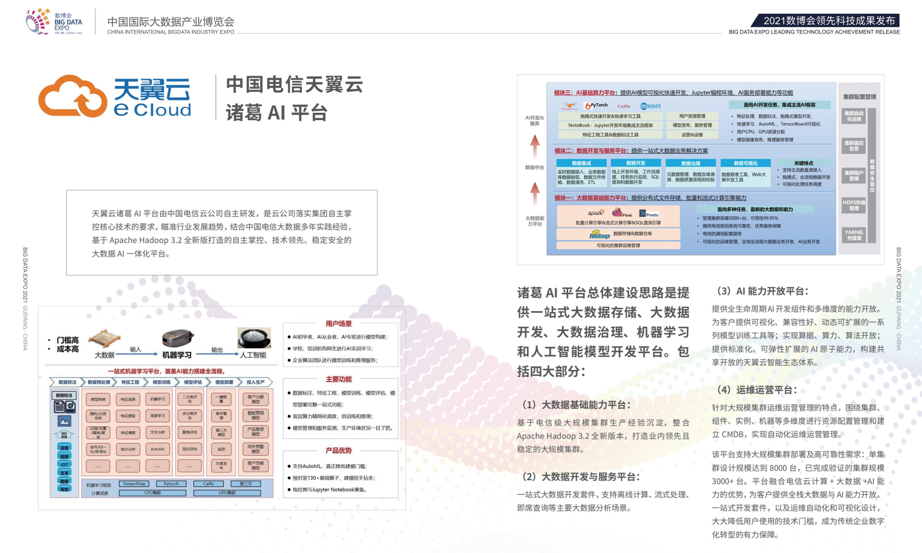
Task: Click the Spark logo in module one
Action: click(595, 213)
